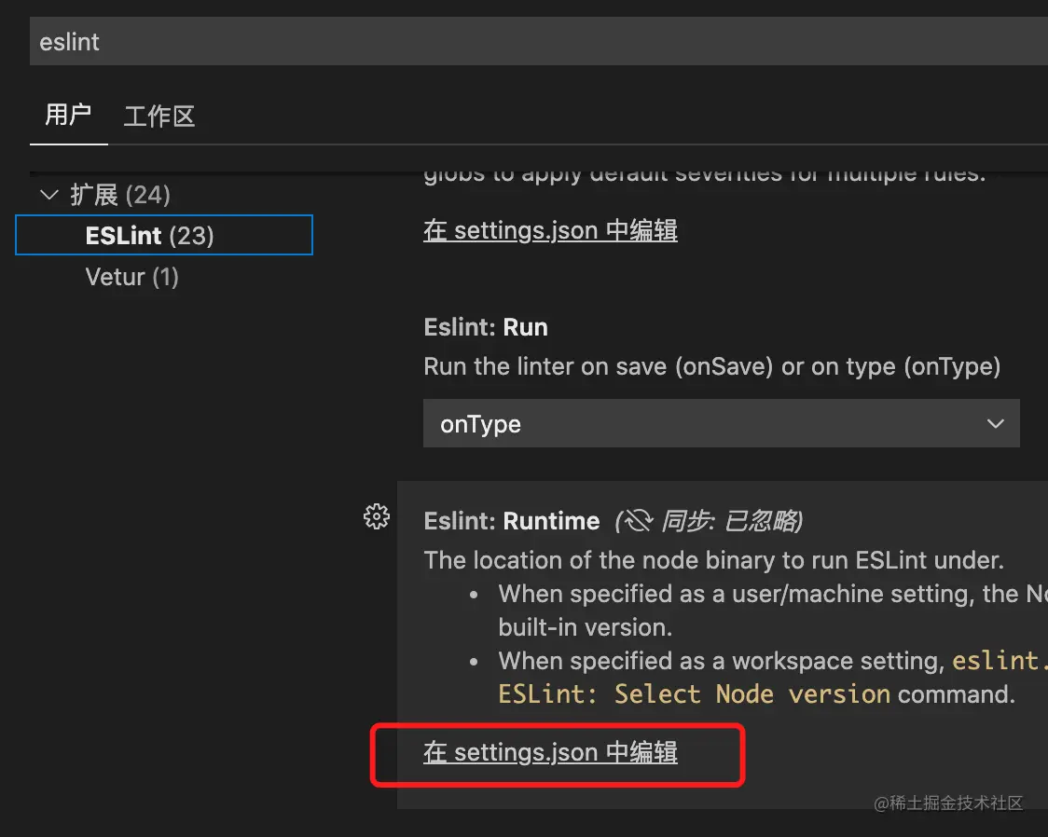Click the Eslint: Run setting title
1048x837 pixels.
coord(486,327)
